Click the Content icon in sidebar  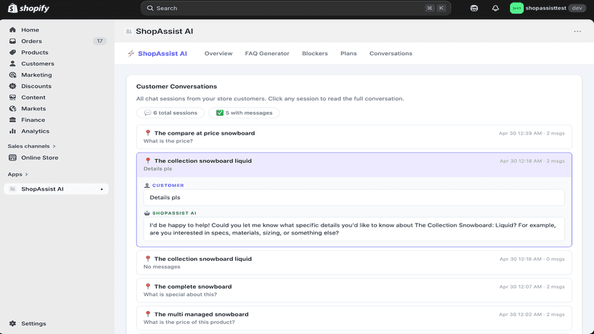12,97
